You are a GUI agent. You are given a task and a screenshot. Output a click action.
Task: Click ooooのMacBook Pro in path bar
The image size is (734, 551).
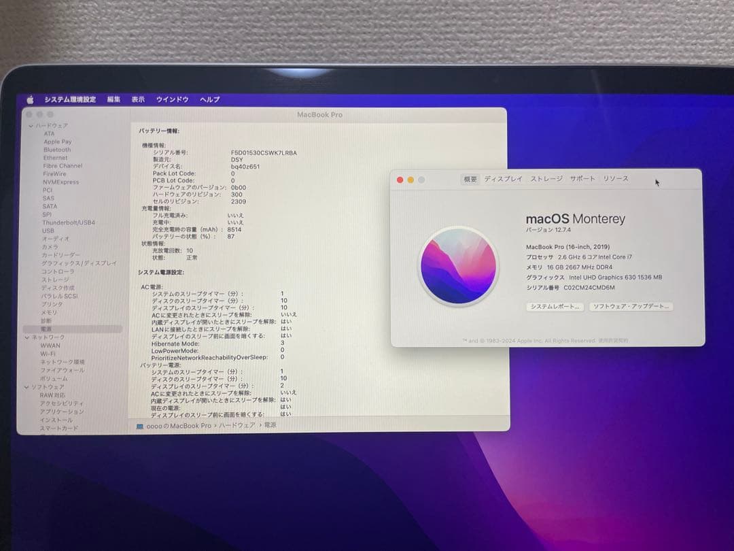point(179,426)
